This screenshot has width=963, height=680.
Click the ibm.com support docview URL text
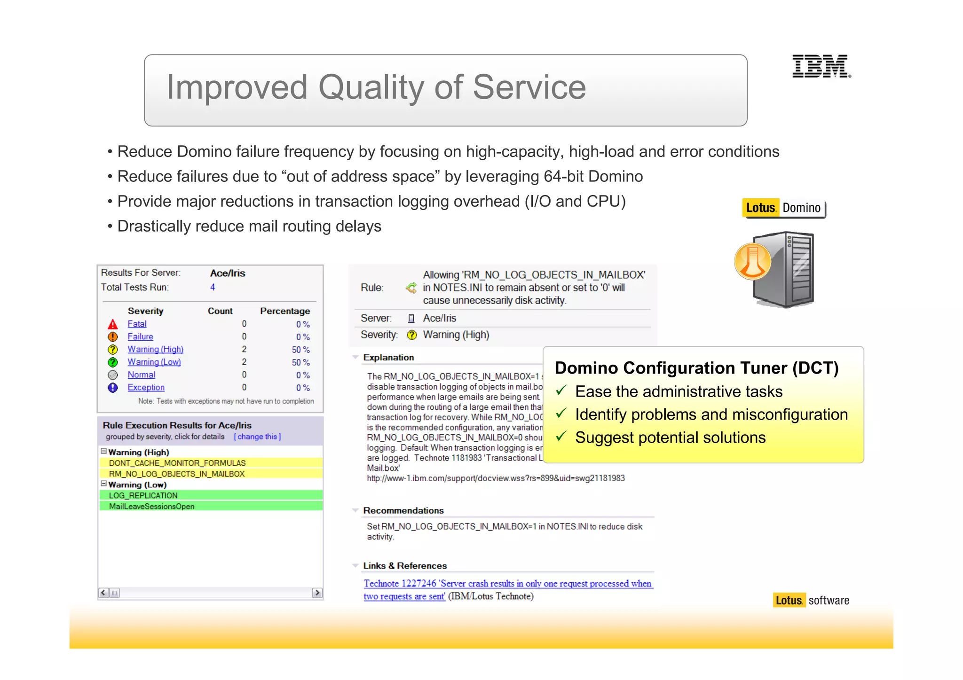click(496, 478)
